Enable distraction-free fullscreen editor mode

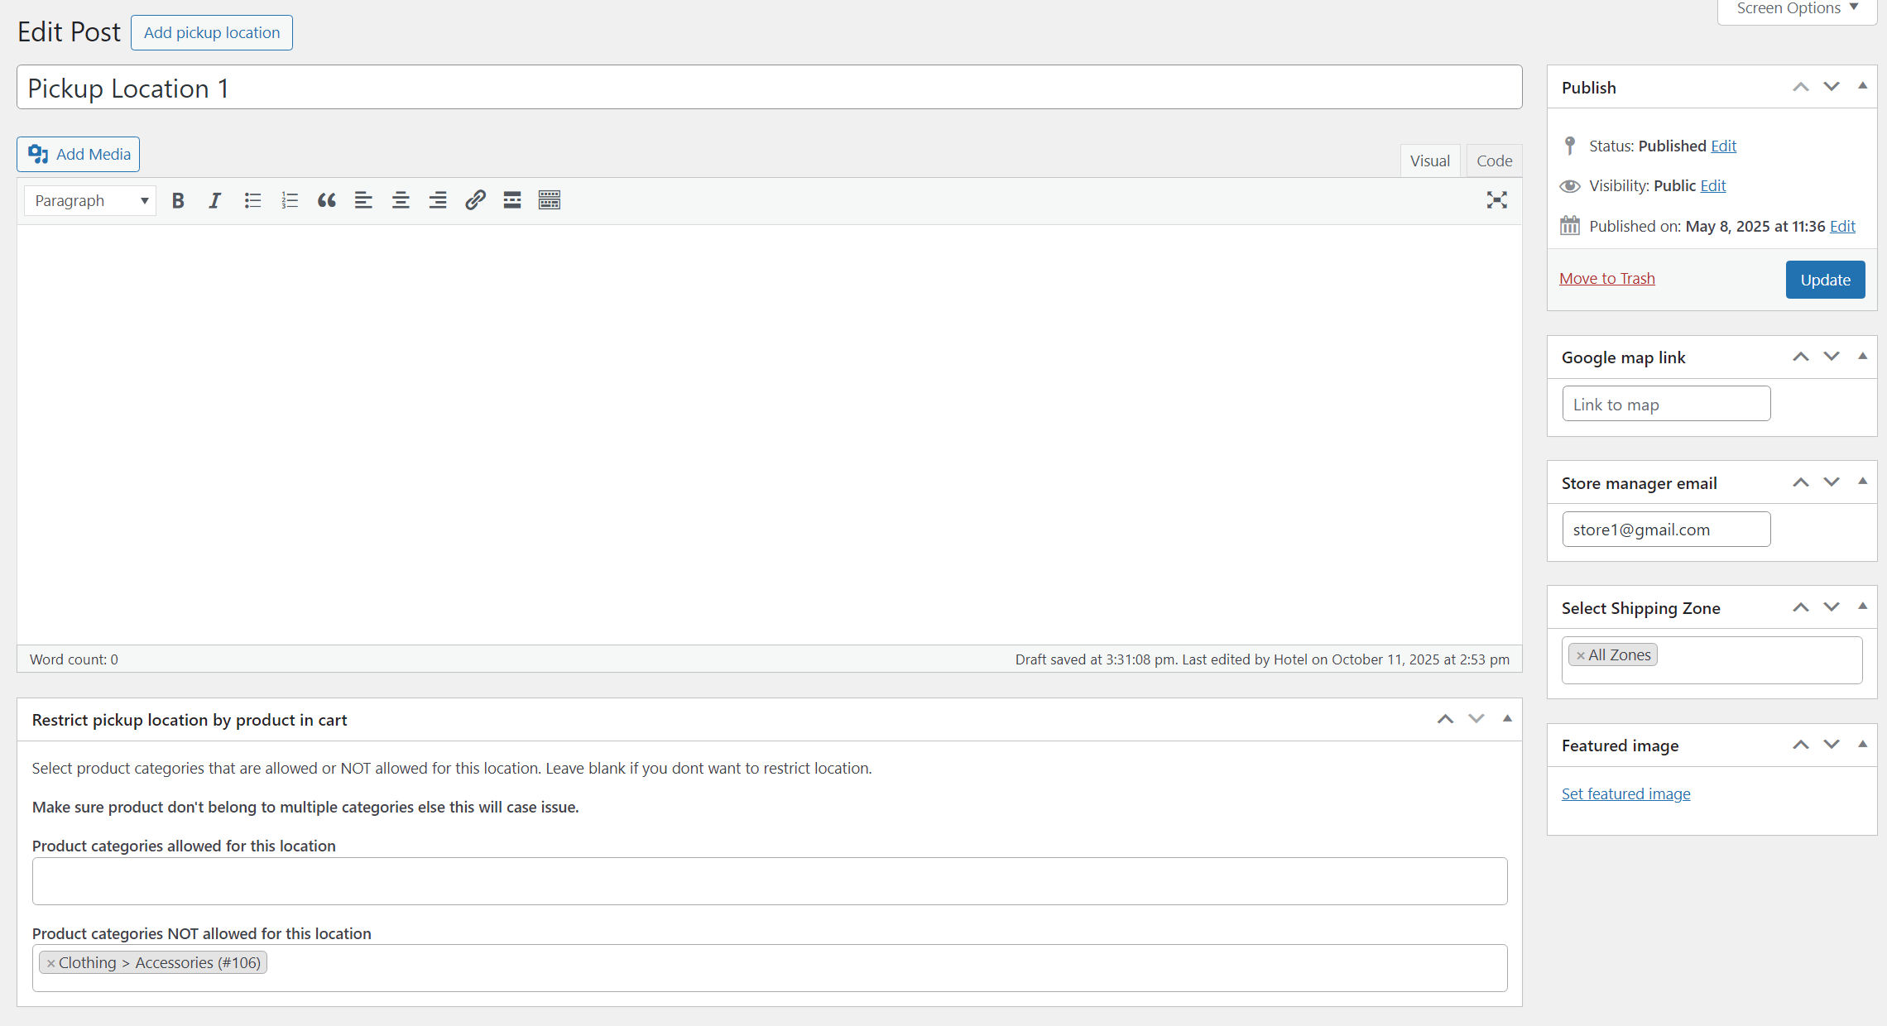[1496, 200]
